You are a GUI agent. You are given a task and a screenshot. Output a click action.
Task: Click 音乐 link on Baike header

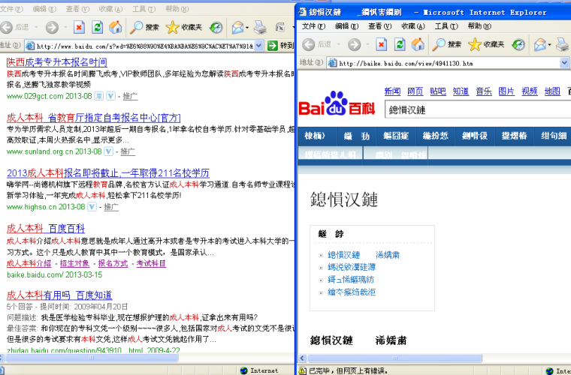pos(484,91)
